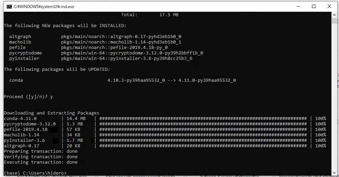Click 'Downloading and Extracting Packages' heading

(x=51, y=113)
